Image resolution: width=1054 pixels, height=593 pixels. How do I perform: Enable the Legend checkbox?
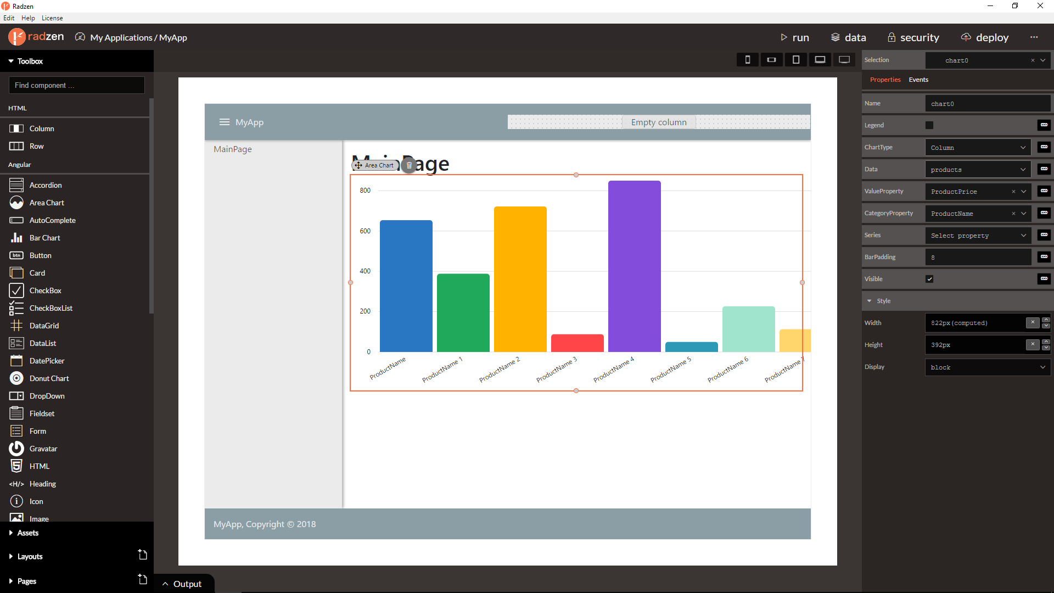pyautogui.click(x=929, y=125)
